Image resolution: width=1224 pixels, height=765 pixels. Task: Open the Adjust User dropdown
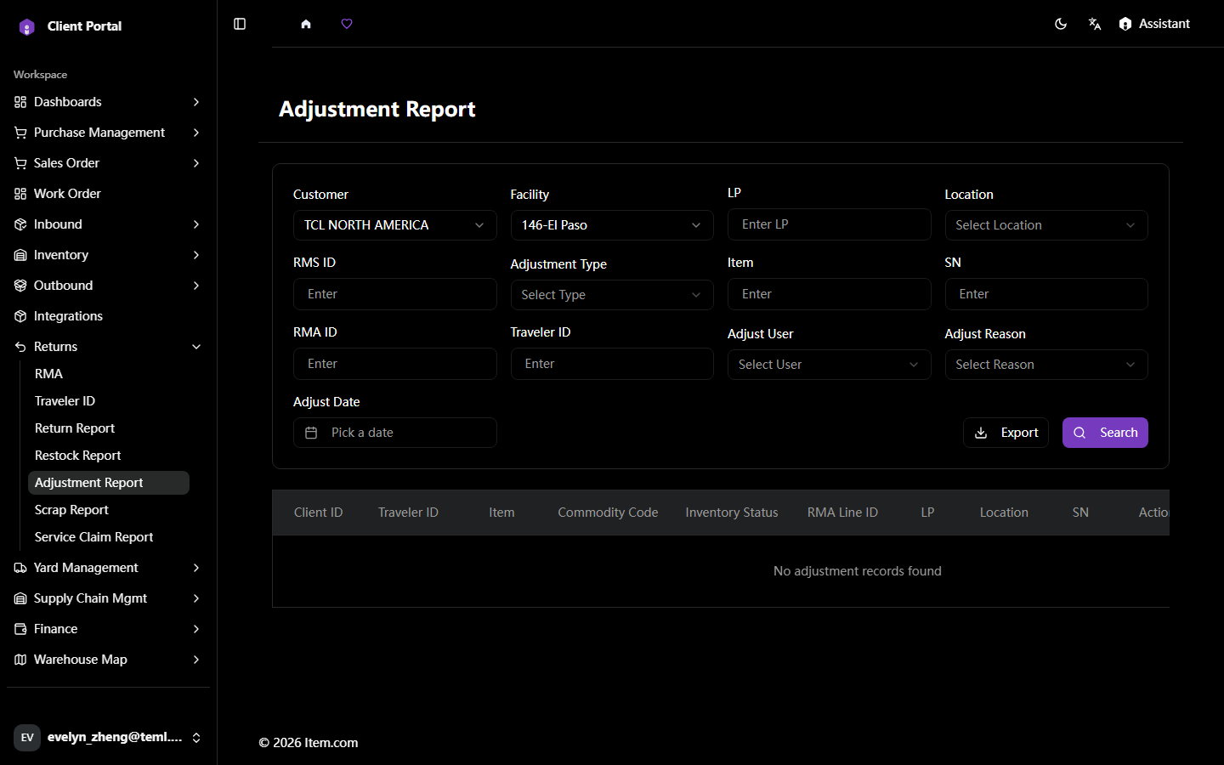829,365
